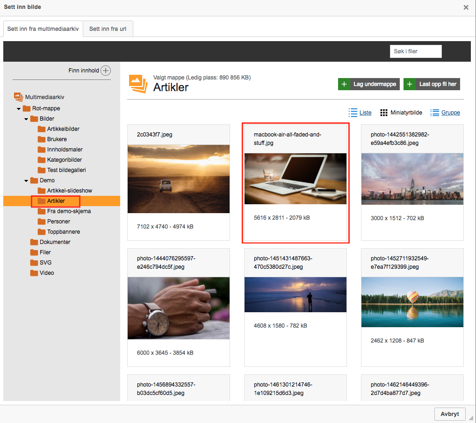Click the photo-1462146449396-2d7d4ba877d7.jpeg file name
The width and height of the screenshot is (476, 423).
pyautogui.click(x=400, y=389)
